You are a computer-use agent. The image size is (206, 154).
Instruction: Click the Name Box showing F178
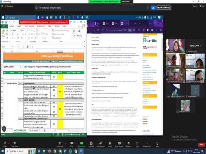pos(8,47)
